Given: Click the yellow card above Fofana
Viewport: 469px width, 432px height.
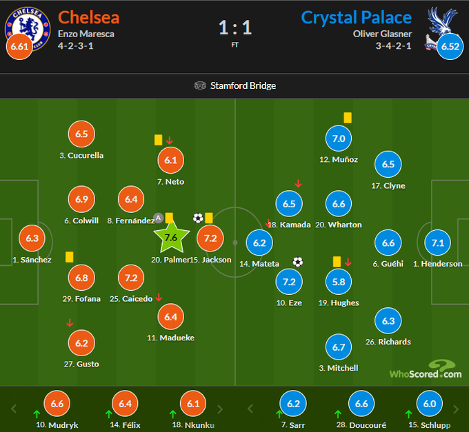Looking at the screenshot, I should (70, 256).
